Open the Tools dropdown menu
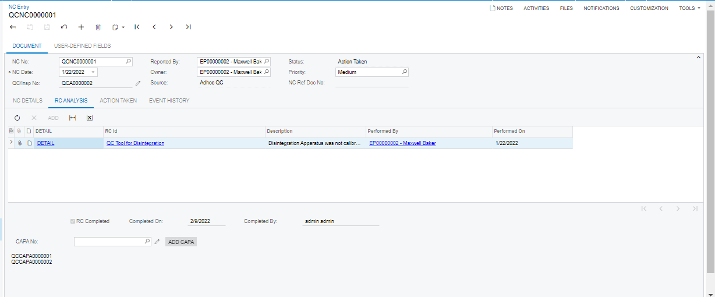 (x=689, y=8)
